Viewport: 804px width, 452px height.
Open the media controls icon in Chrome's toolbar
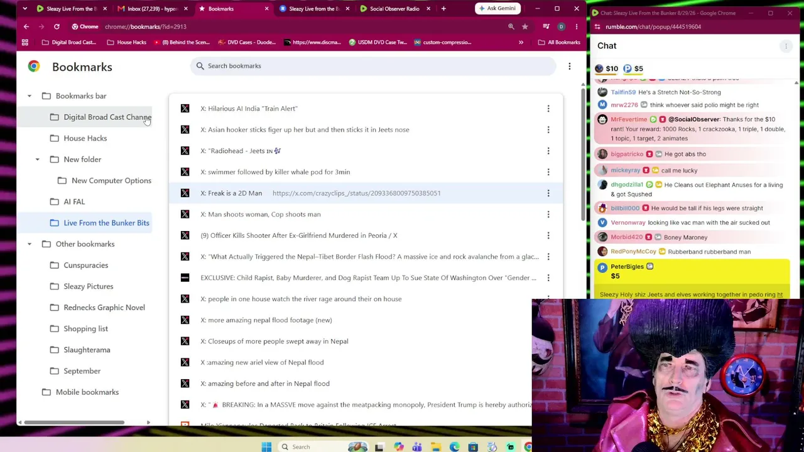546,26
